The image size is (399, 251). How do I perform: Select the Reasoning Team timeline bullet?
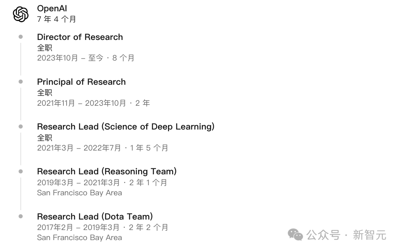click(21, 172)
